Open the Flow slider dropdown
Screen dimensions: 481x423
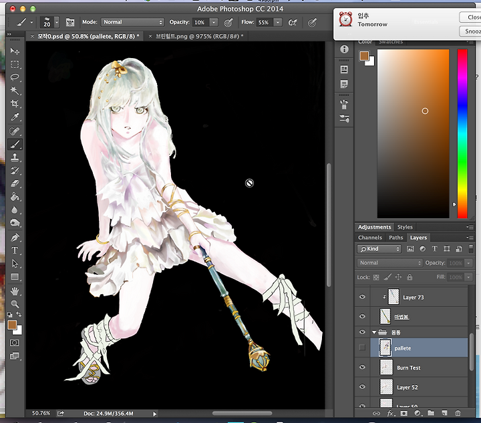pos(277,22)
